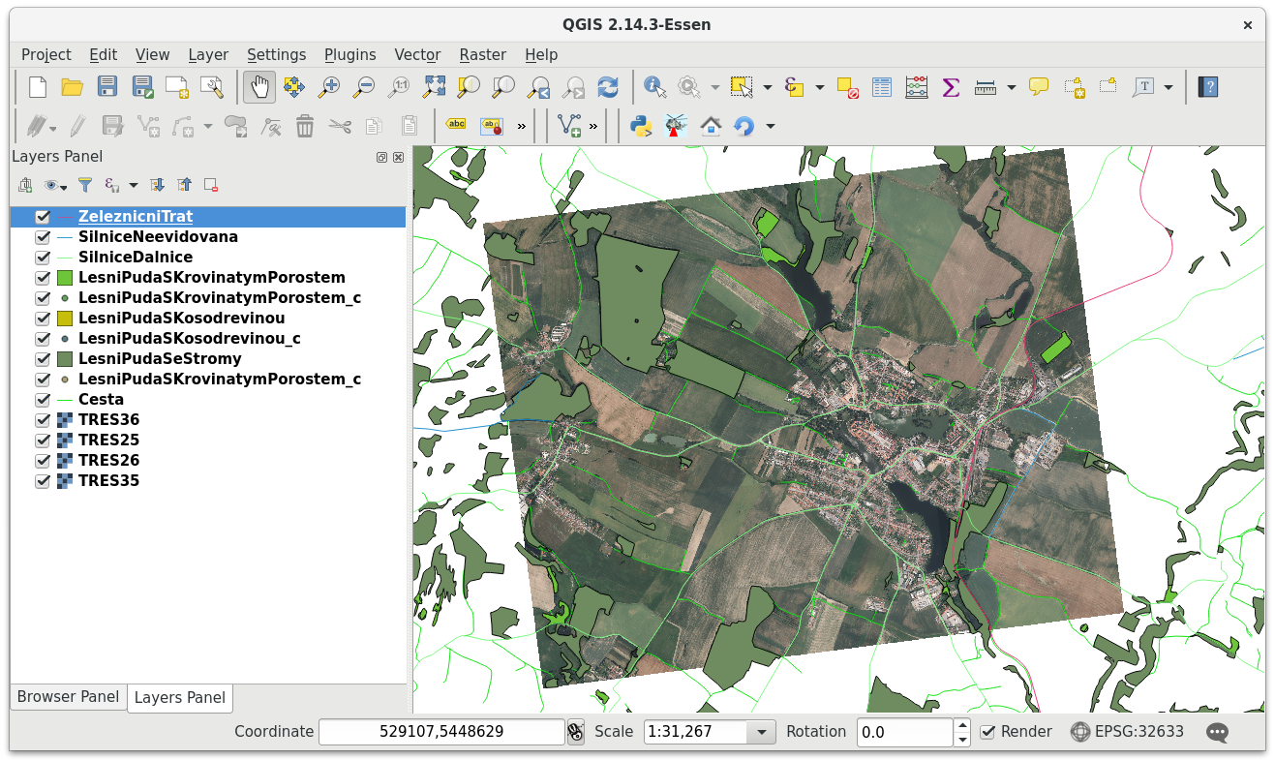Open the Field Calculator abacus icon
The height and width of the screenshot is (760, 1275).
tap(917, 87)
